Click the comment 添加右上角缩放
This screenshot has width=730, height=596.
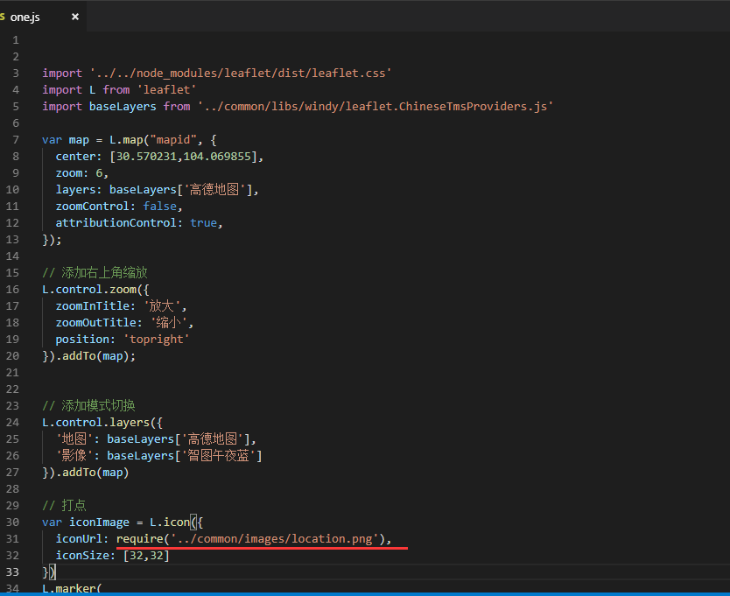(95, 272)
